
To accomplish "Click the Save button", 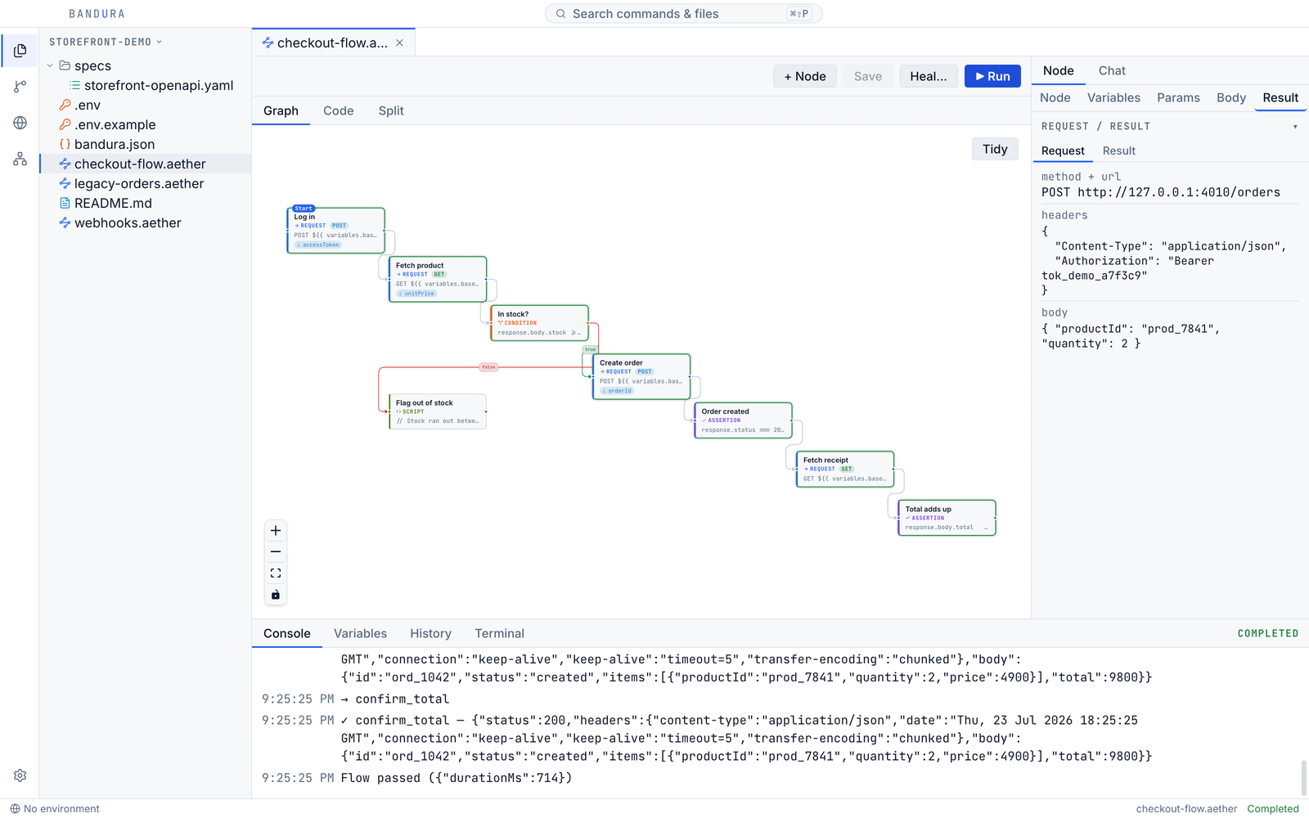I will 868,76.
